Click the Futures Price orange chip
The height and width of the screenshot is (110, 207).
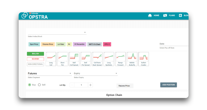pos(48,44)
